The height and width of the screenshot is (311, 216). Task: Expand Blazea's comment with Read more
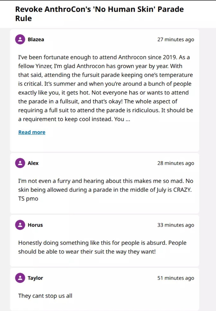tap(32, 132)
